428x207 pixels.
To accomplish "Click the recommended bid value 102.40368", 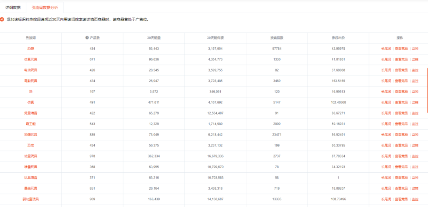I will coord(338,102).
